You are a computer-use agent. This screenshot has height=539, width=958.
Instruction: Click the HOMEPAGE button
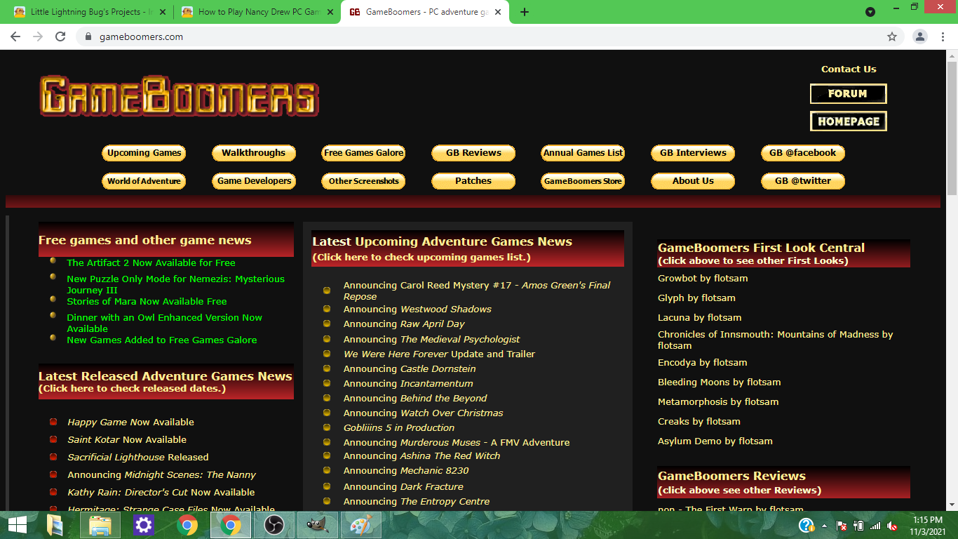click(x=848, y=121)
